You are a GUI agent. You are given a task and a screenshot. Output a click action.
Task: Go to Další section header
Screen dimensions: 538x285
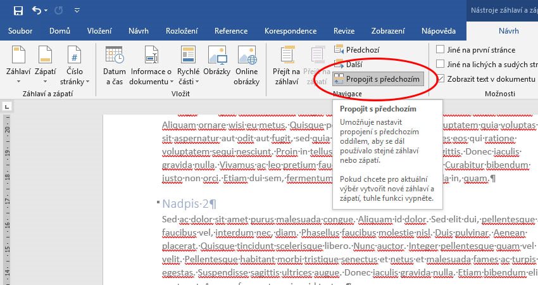tap(348, 65)
